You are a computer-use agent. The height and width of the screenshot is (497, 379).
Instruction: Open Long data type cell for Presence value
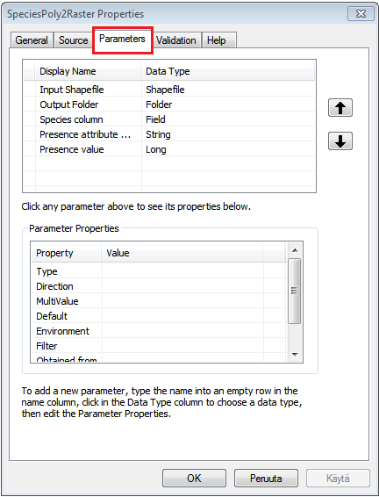[x=228, y=149]
